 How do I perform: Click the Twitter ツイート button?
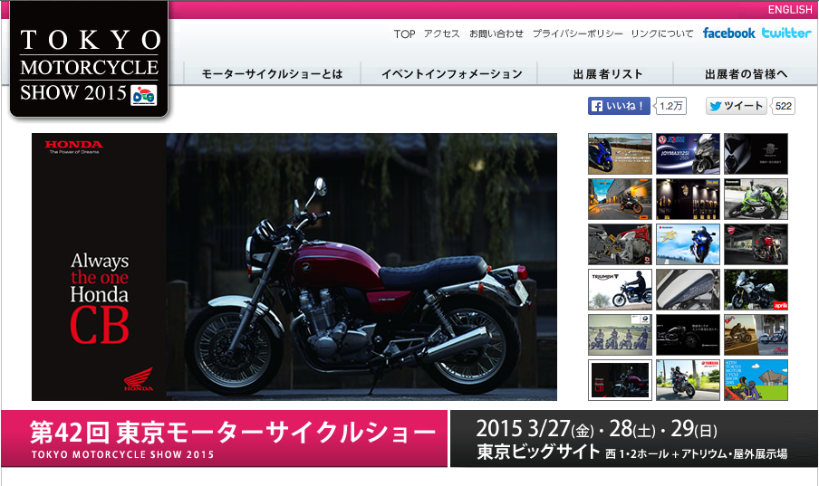(x=736, y=106)
